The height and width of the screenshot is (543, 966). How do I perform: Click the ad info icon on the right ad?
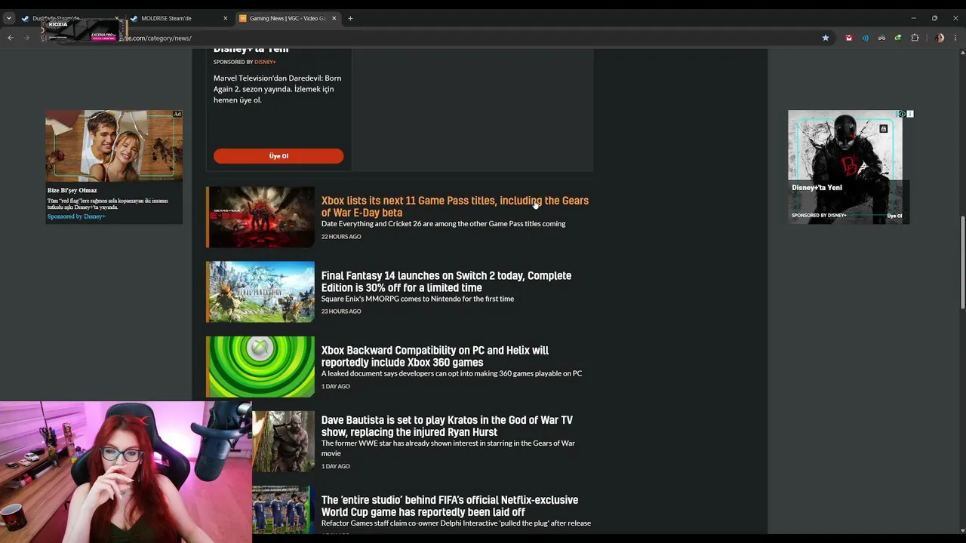pyautogui.click(x=902, y=114)
